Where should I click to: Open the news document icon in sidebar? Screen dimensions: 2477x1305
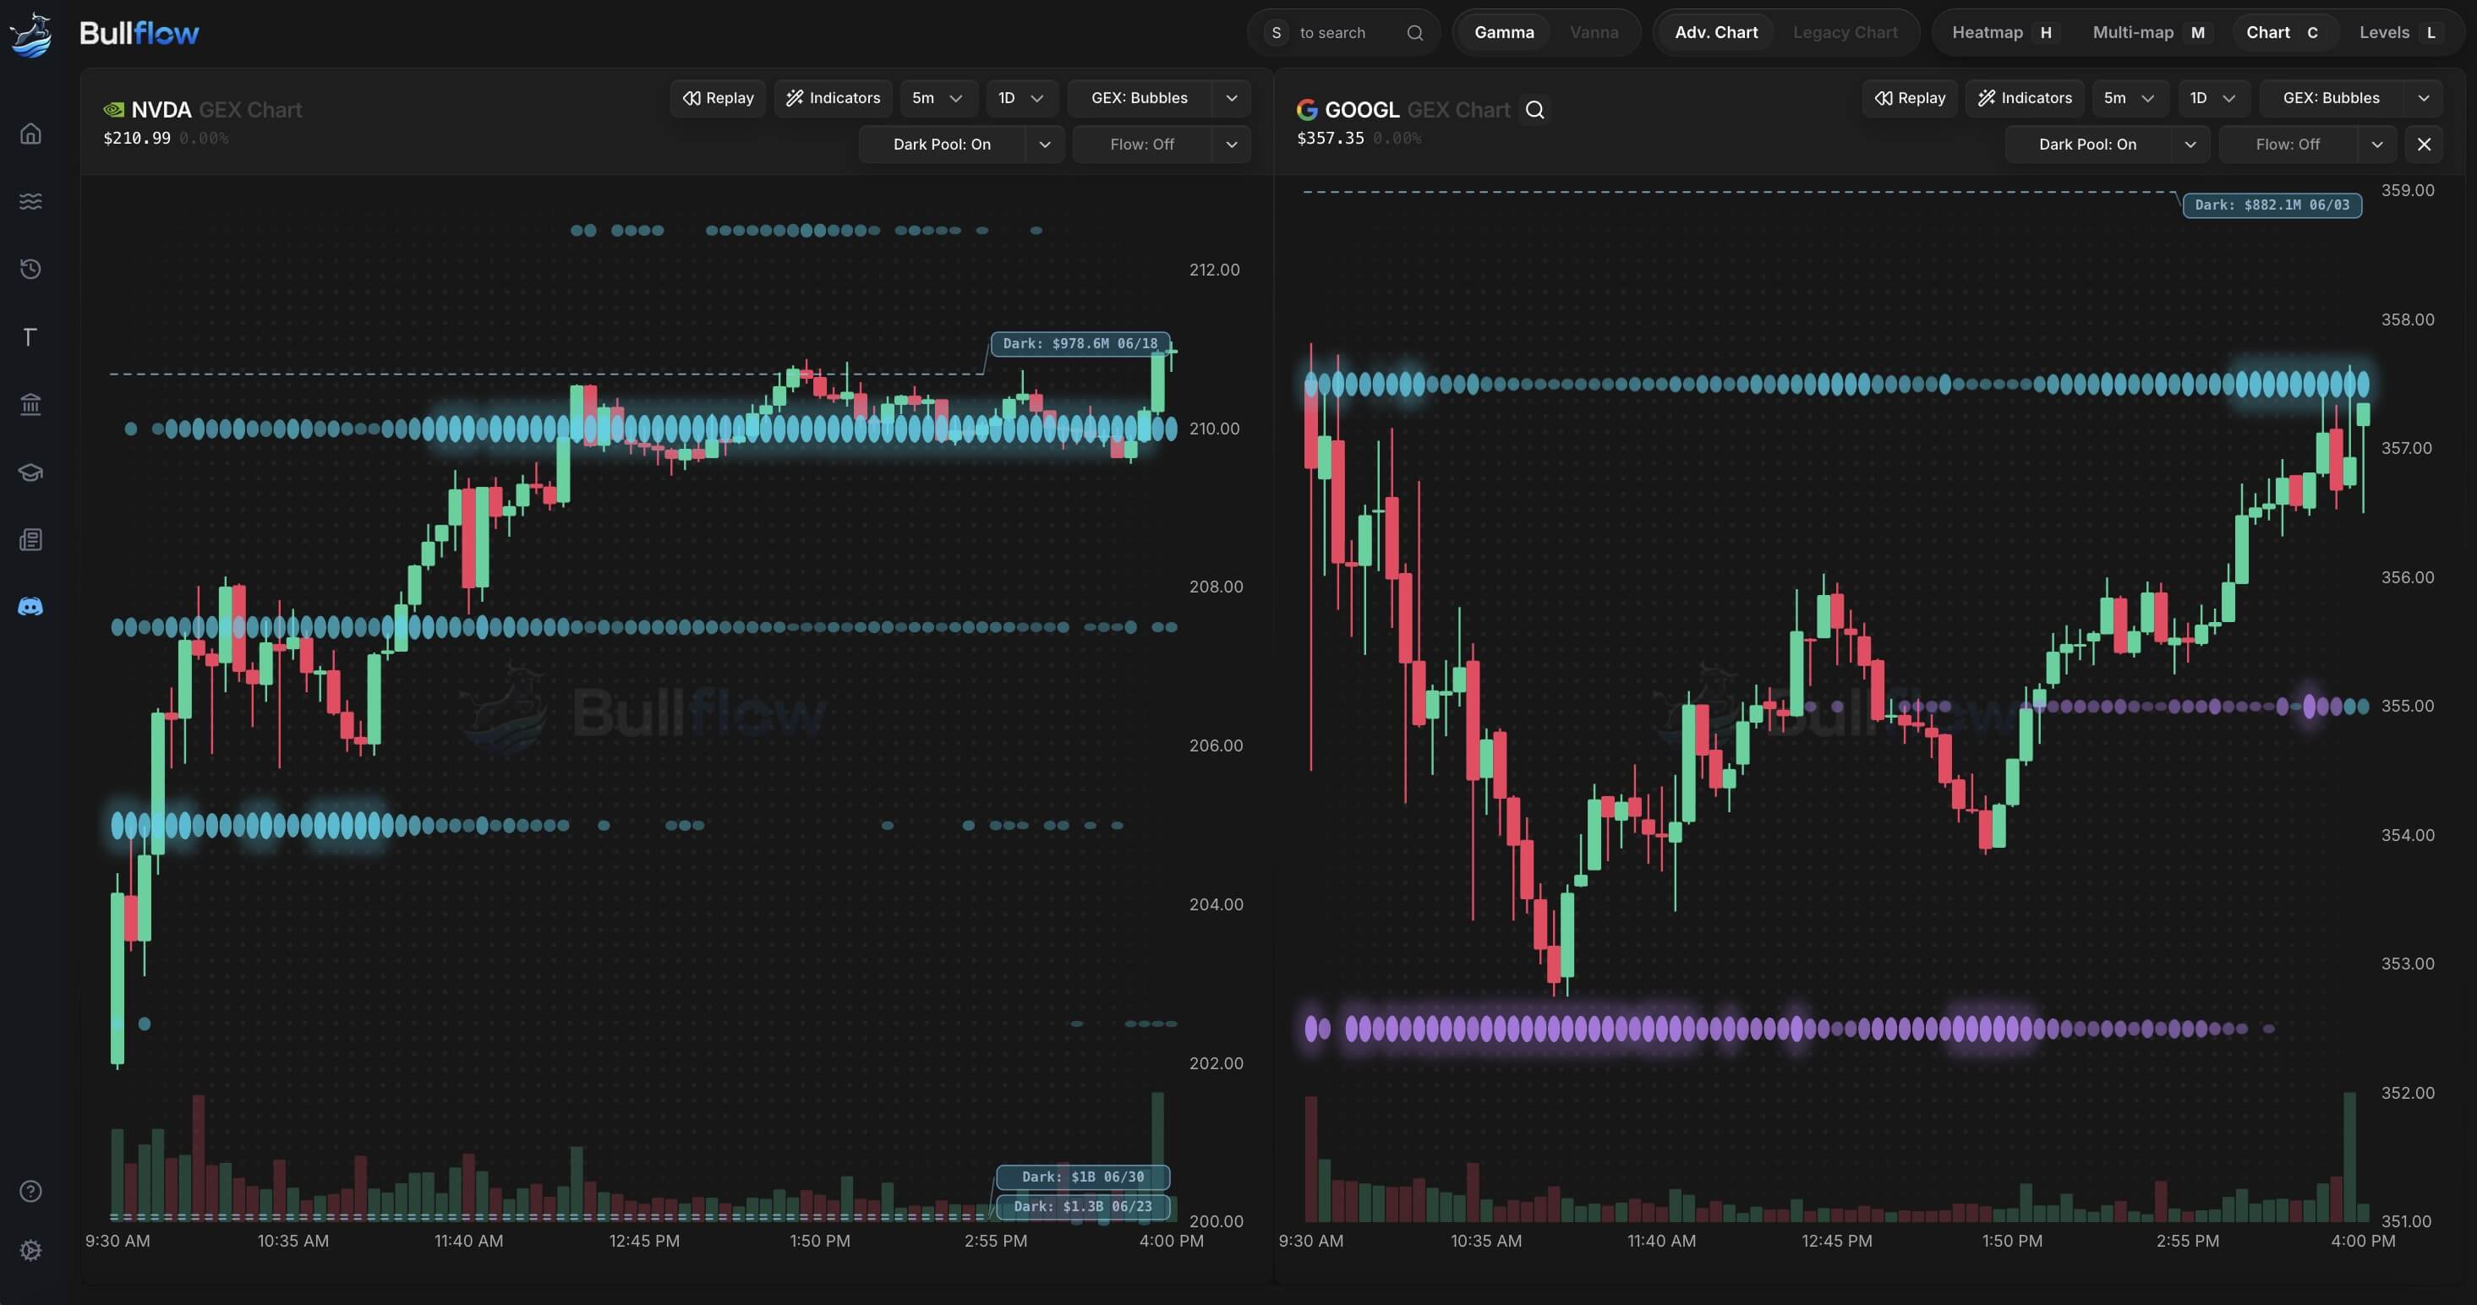click(30, 539)
